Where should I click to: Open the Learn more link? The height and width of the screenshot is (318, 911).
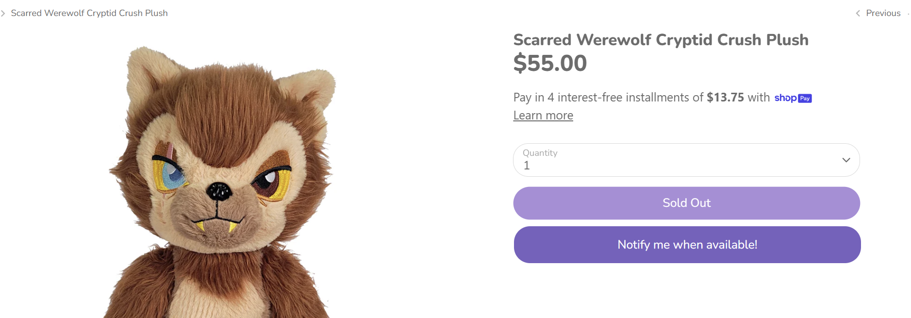543,116
